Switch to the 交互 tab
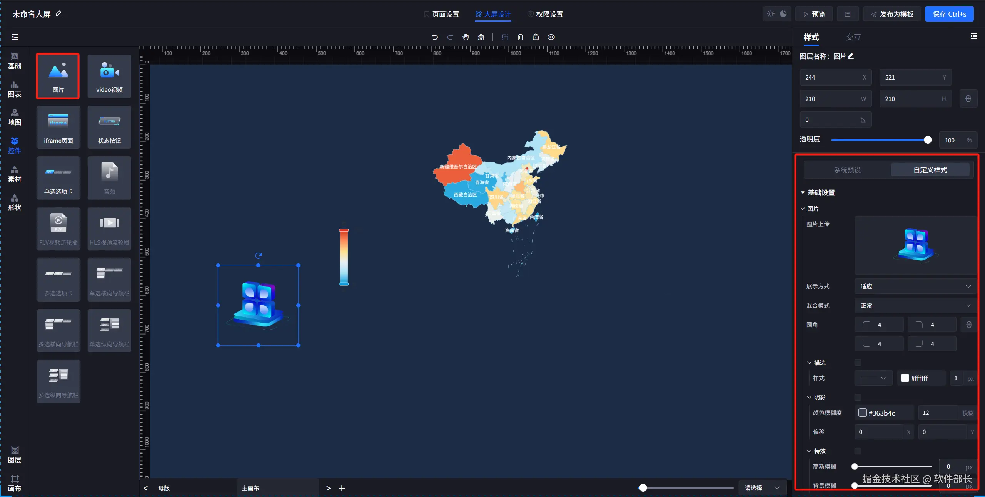The image size is (985, 497). coord(853,37)
